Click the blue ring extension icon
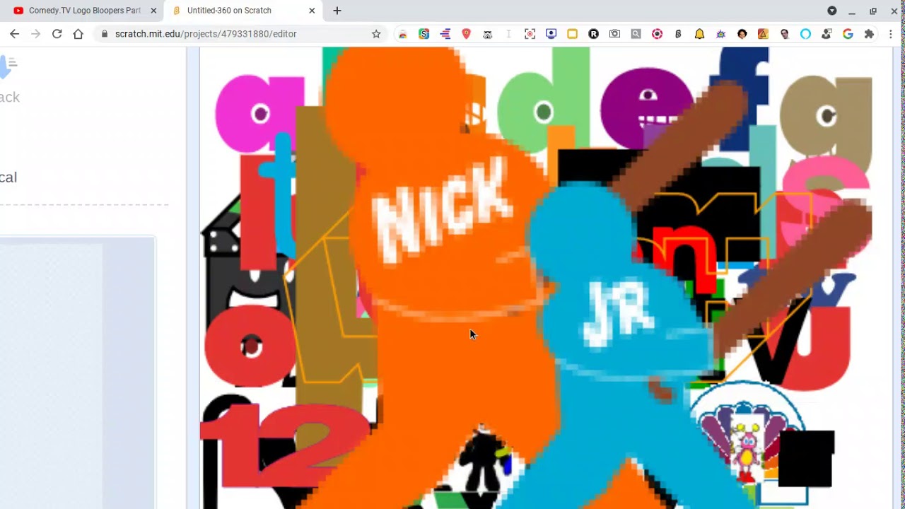 (x=805, y=34)
